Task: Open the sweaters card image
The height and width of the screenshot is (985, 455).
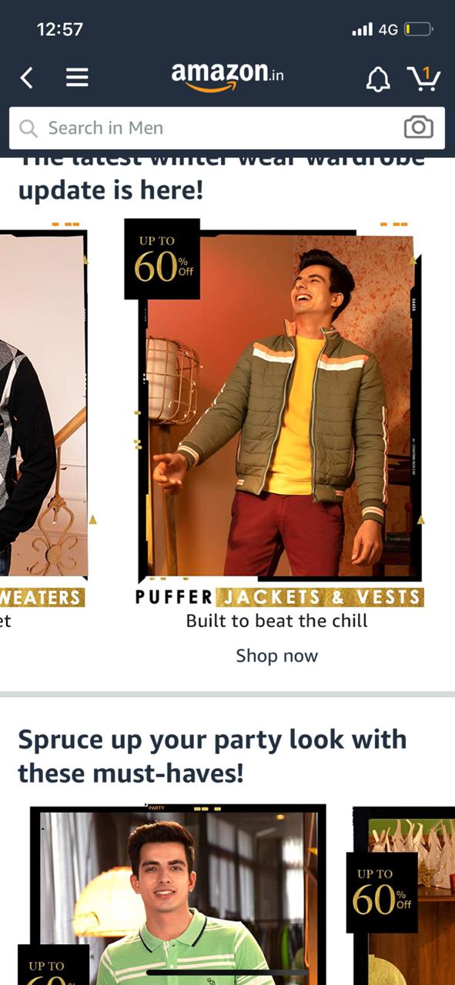Action: coord(43,404)
